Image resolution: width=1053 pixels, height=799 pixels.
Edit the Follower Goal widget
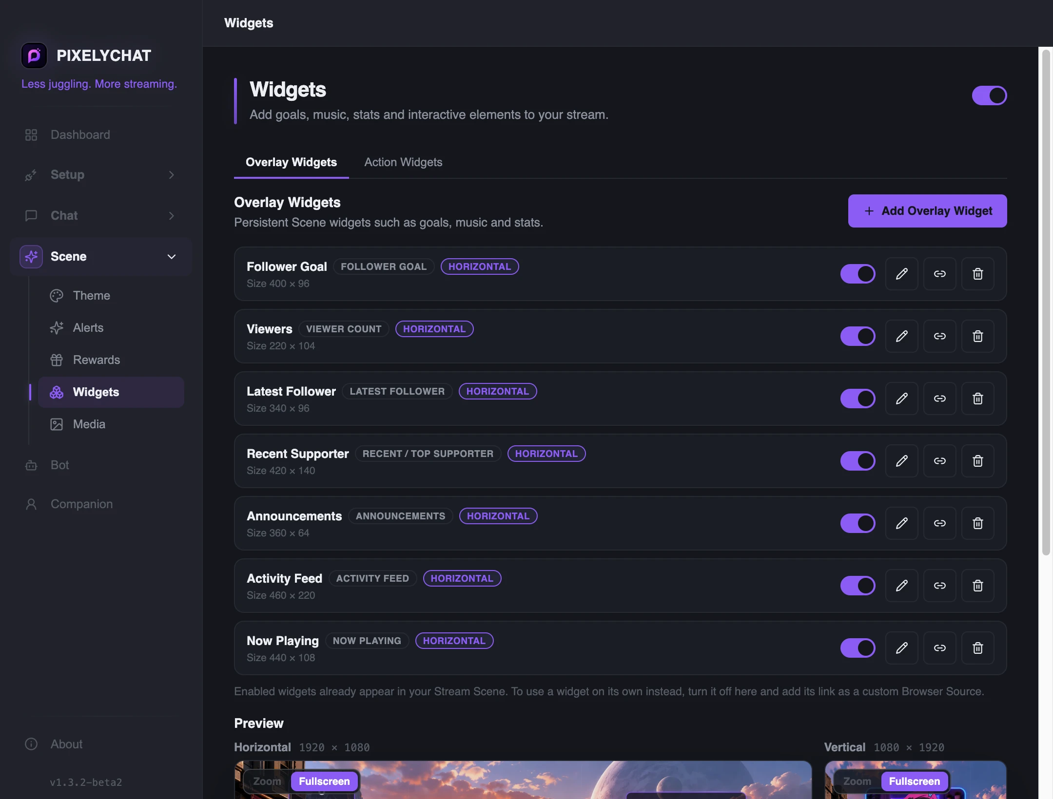click(x=901, y=274)
